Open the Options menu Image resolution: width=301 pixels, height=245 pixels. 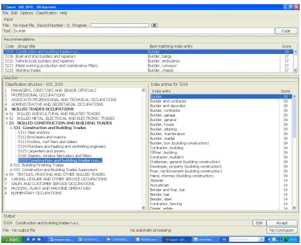27,13
